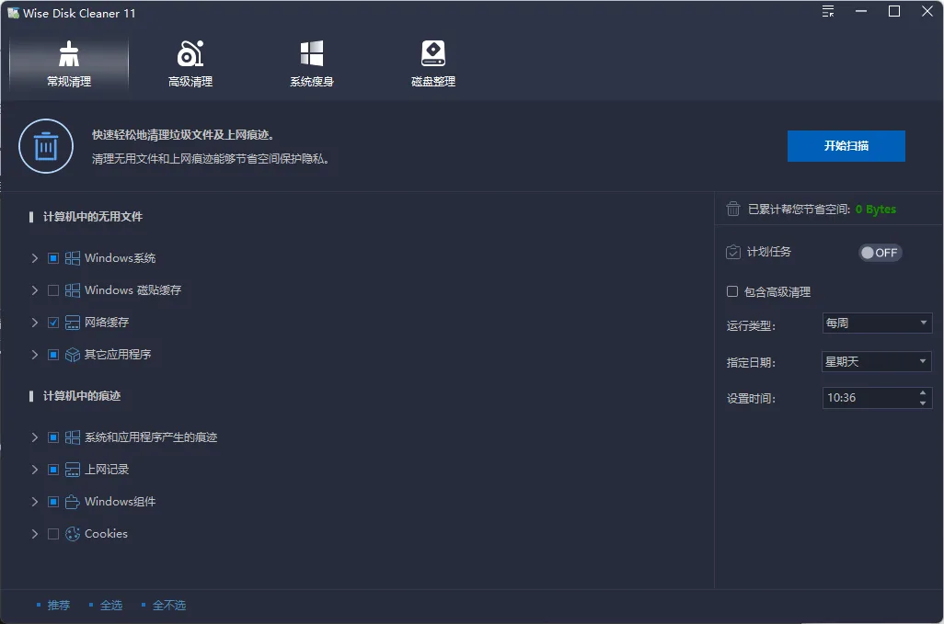
Task: Click the 开始扫描 button
Action: (846, 146)
